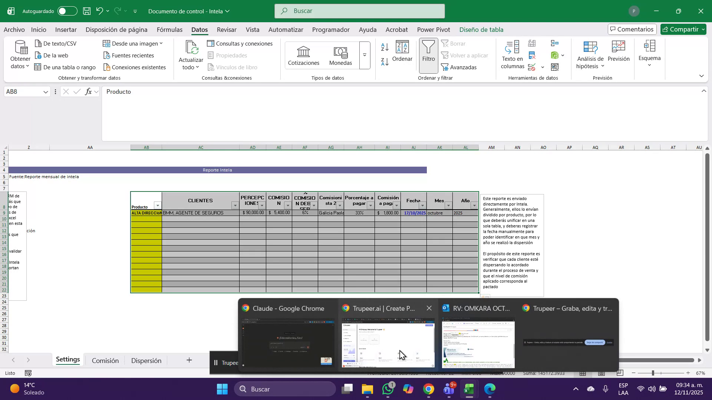Open the Esquema tool

(x=649, y=52)
